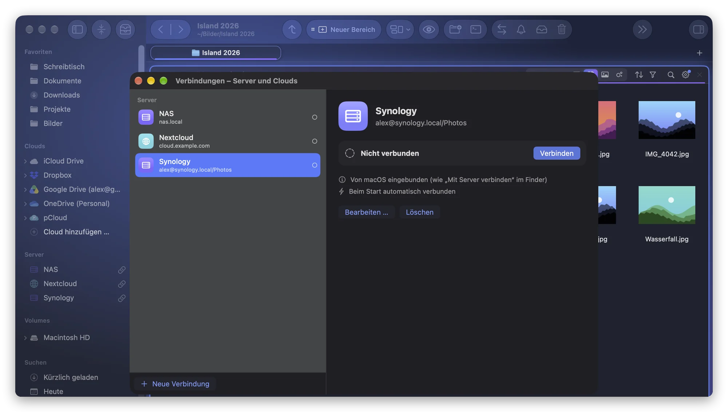Add a new tab with plus
728x412 pixels.
click(699, 53)
